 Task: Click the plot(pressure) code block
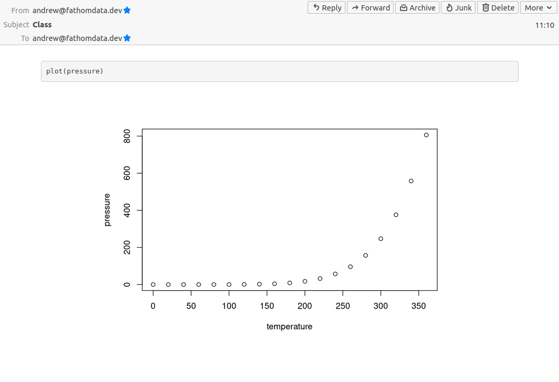pyautogui.click(x=279, y=71)
